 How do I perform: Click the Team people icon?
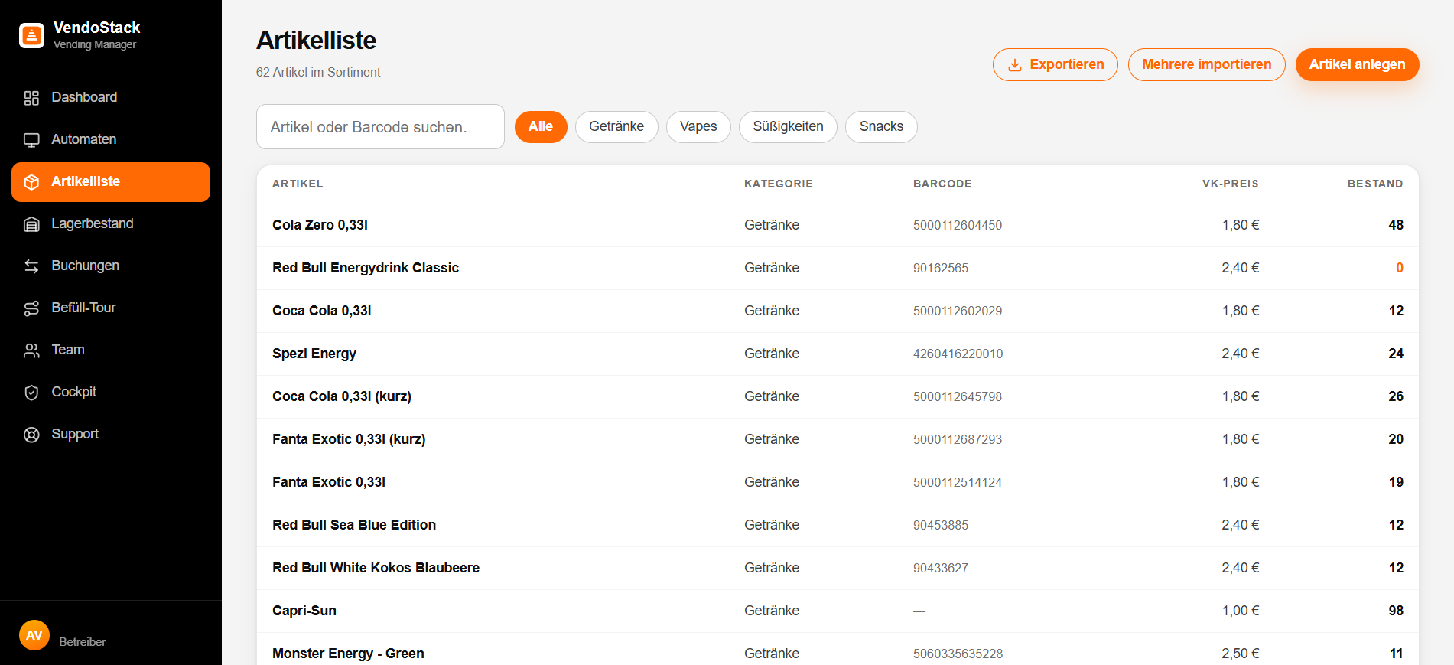(x=31, y=350)
